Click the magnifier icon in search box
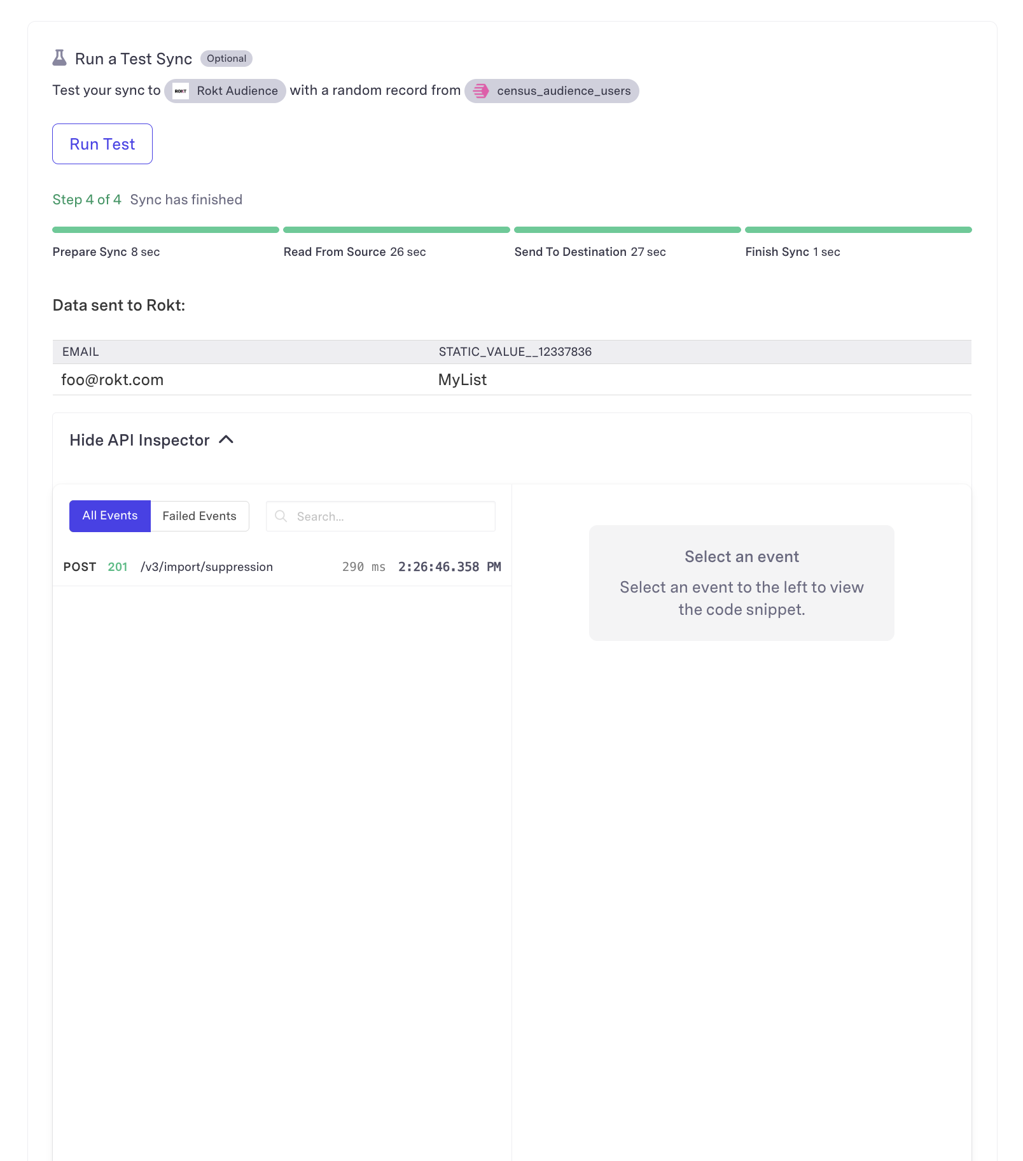Viewport: 1023px width, 1161px height. [281, 516]
